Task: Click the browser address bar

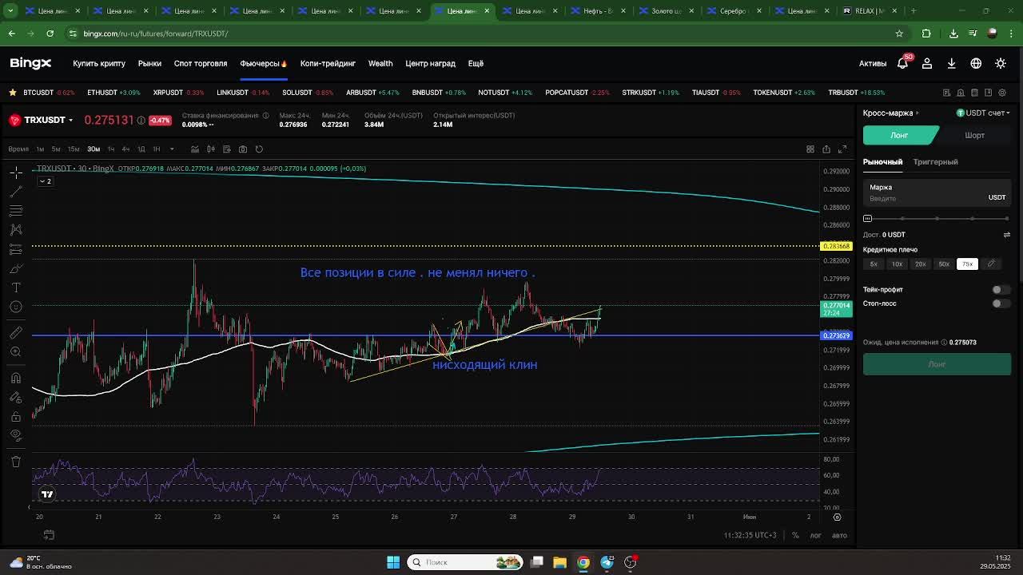Action: pos(480,34)
